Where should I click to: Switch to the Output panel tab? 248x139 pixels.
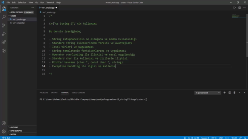(x=54, y=93)
